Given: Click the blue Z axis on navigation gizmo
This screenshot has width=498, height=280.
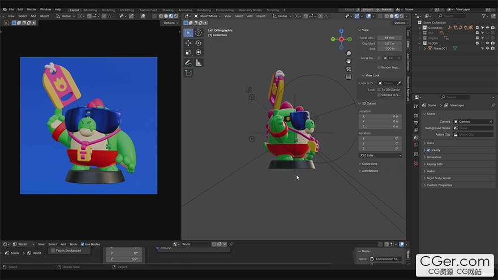Looking at the screenshot, I should coord(341,31).
